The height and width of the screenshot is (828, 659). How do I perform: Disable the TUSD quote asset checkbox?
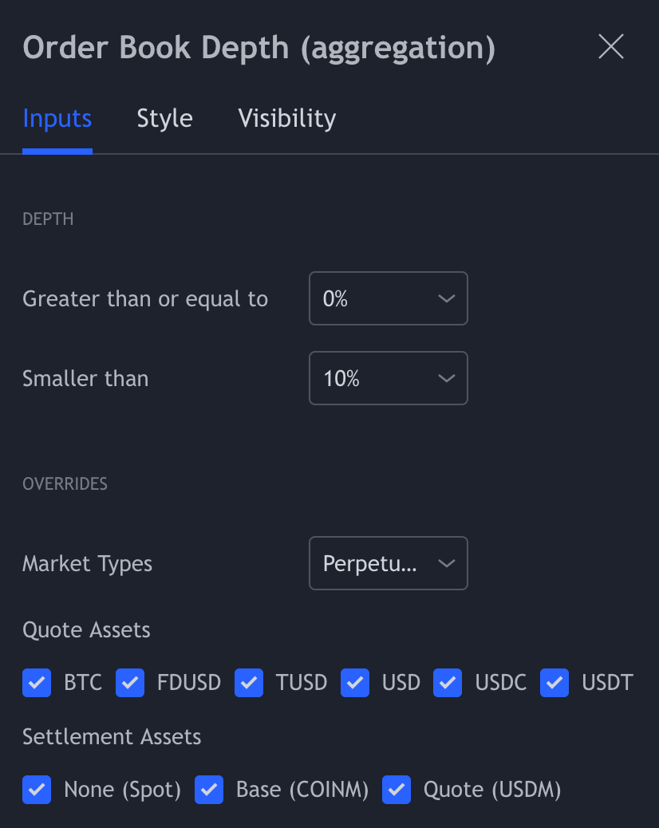249,684
